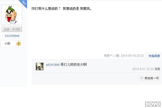Click the blue 楼主 corner ribbon

(24, 3)
